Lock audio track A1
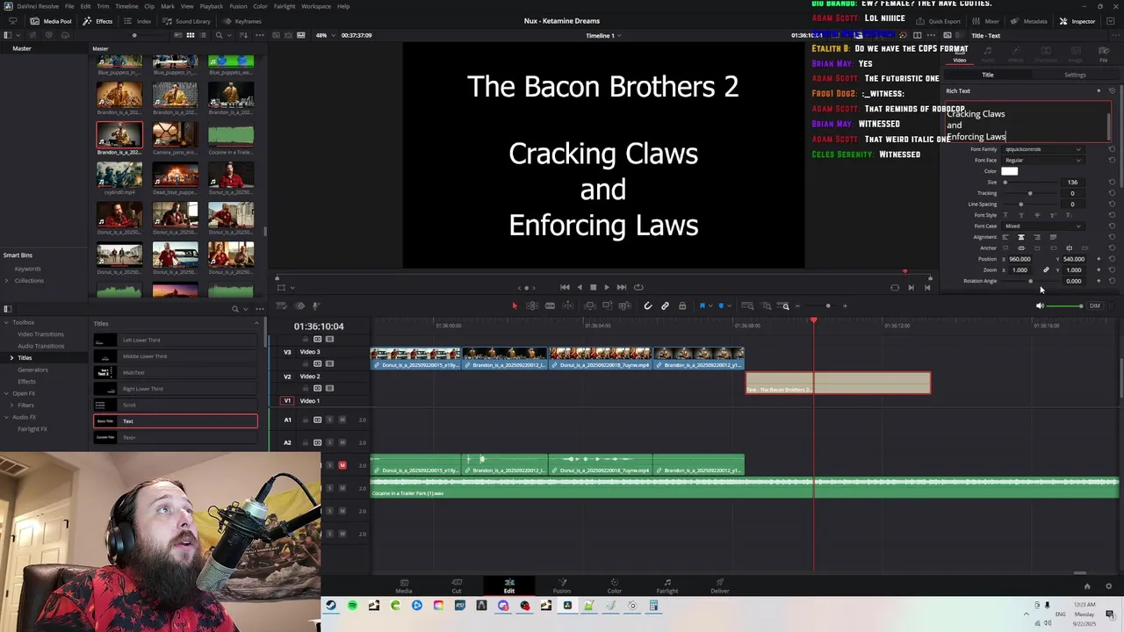Viewport: 1124px width, 632px height. tap(306, 420)
